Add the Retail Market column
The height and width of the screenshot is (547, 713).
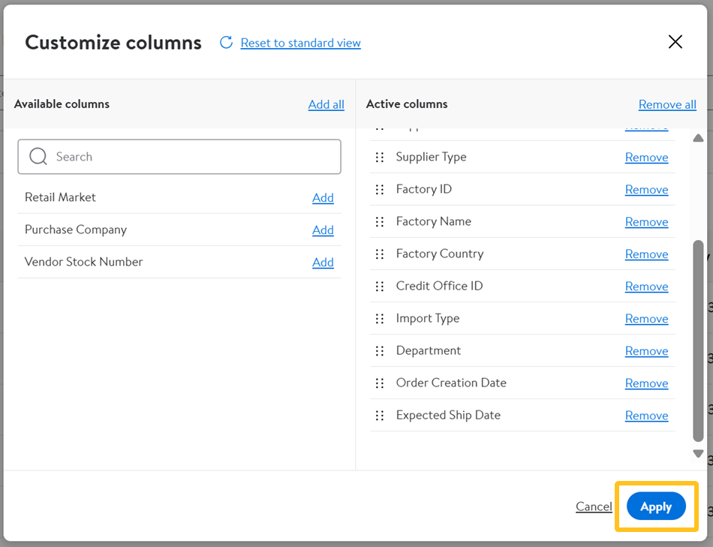pos(323,198)
